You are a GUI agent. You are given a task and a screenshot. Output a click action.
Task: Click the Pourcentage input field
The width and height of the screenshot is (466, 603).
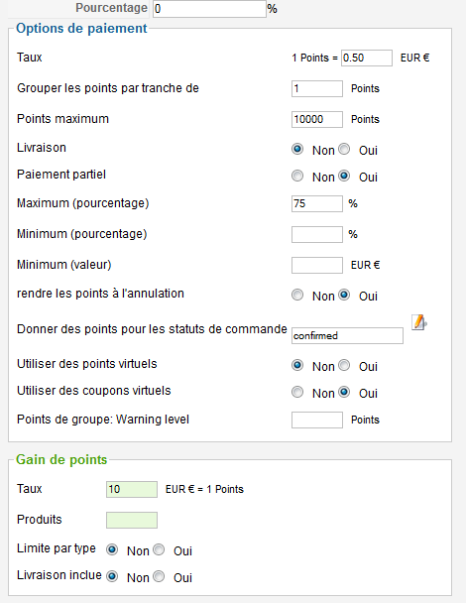pos(209,9)
